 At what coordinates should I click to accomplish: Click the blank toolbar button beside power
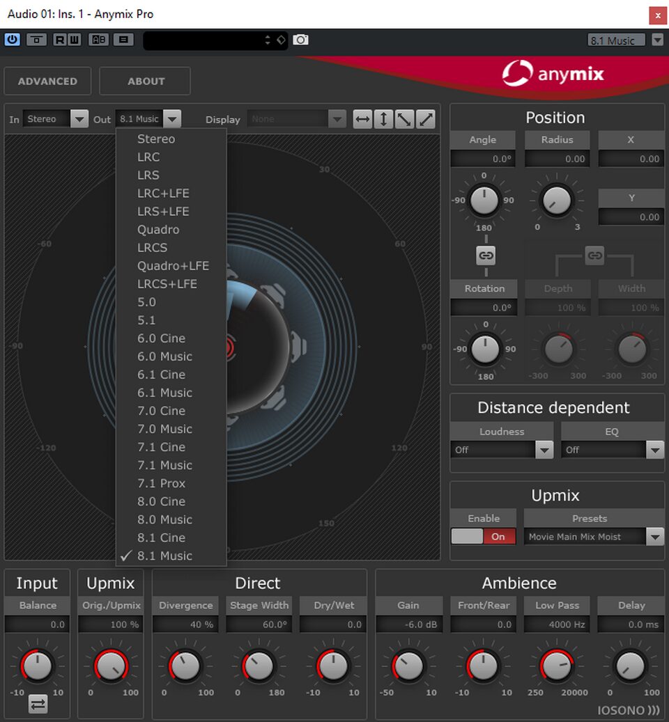click(36, 40)
